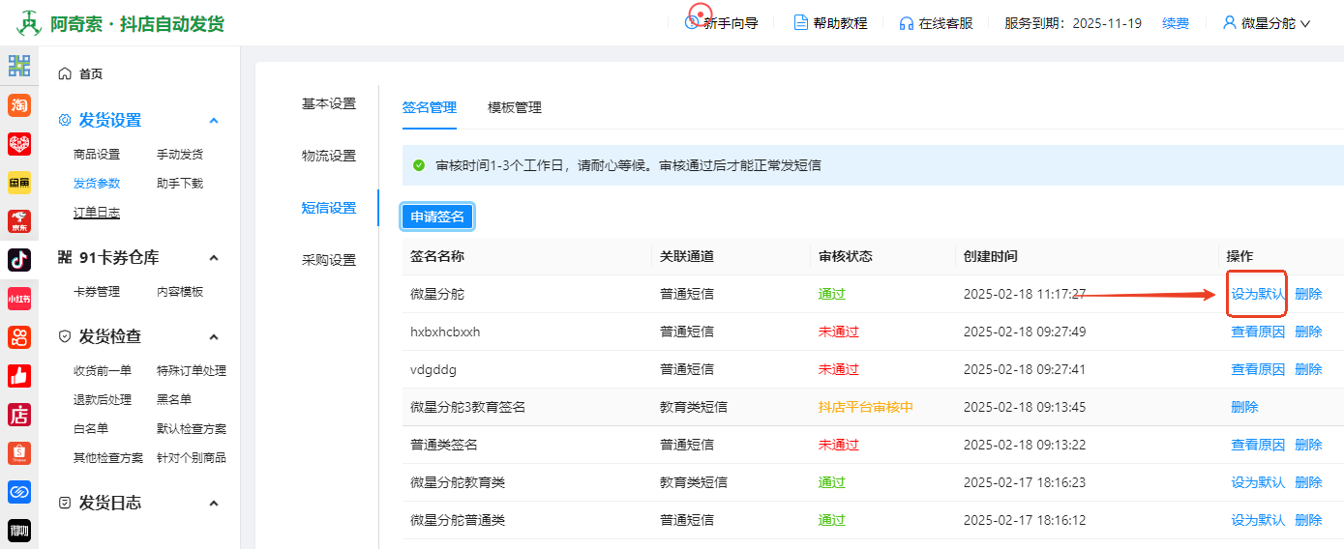Set 微星分舵 signature as default (设为默认)
The image size is (1344, 549).
click(1257, 294)
